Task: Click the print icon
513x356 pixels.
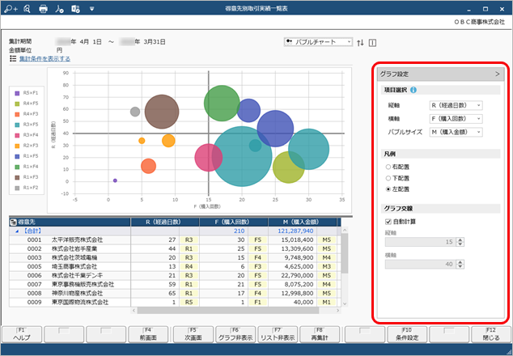Action: pyautogui.click(x=43, y=9)
